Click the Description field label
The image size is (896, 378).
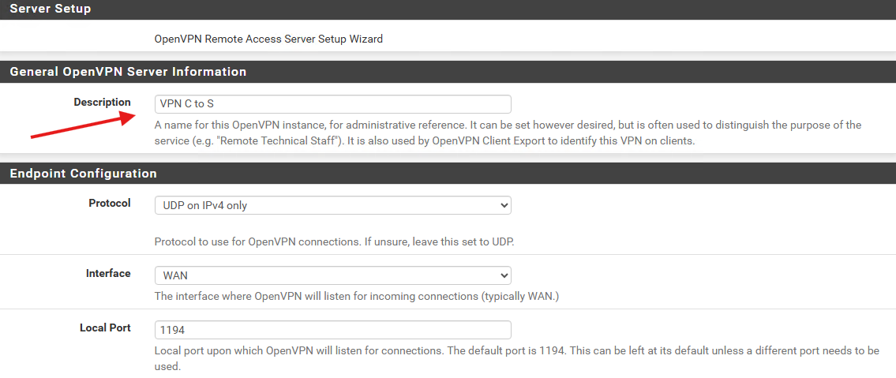(x=103, y=103)
